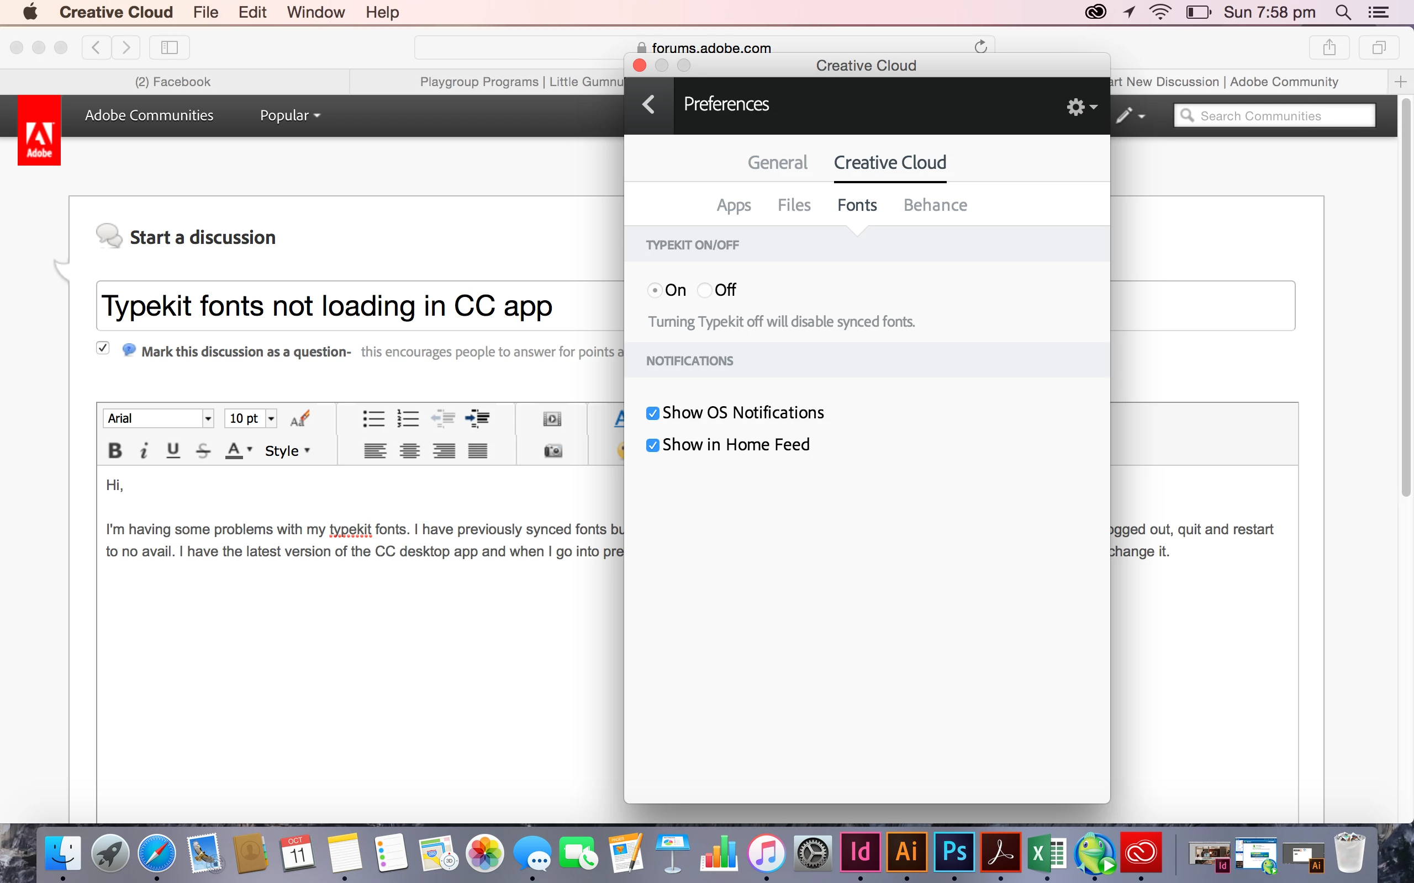The image size is (1414, 883).
Task: Click the Bold formatting icon in editor
Action: tap(115, 450)
